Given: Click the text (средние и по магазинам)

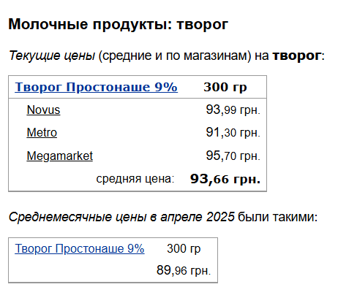Looking at the screenshot, I should click(175, 56).
